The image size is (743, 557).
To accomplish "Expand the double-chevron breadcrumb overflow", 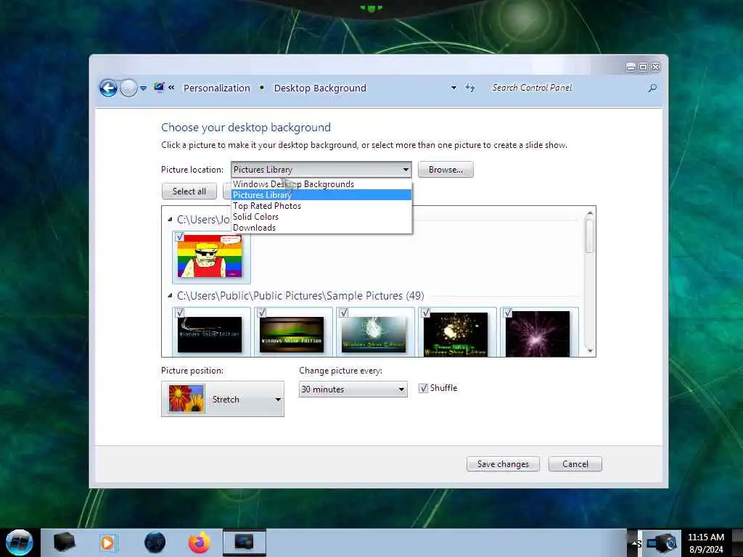I will [171, 88].
